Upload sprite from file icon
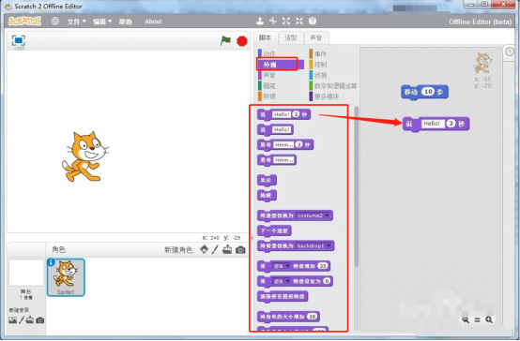Image resolution: width=520 pixels, height=341 pixels. click(227, 249)
